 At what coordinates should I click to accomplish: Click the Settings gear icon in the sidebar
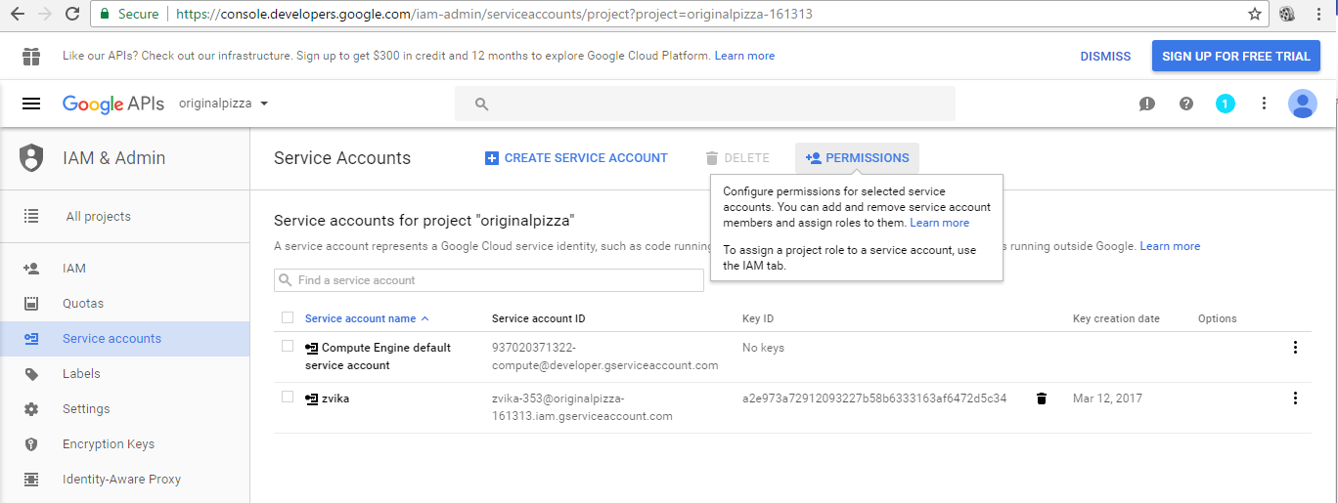point(31,409)
